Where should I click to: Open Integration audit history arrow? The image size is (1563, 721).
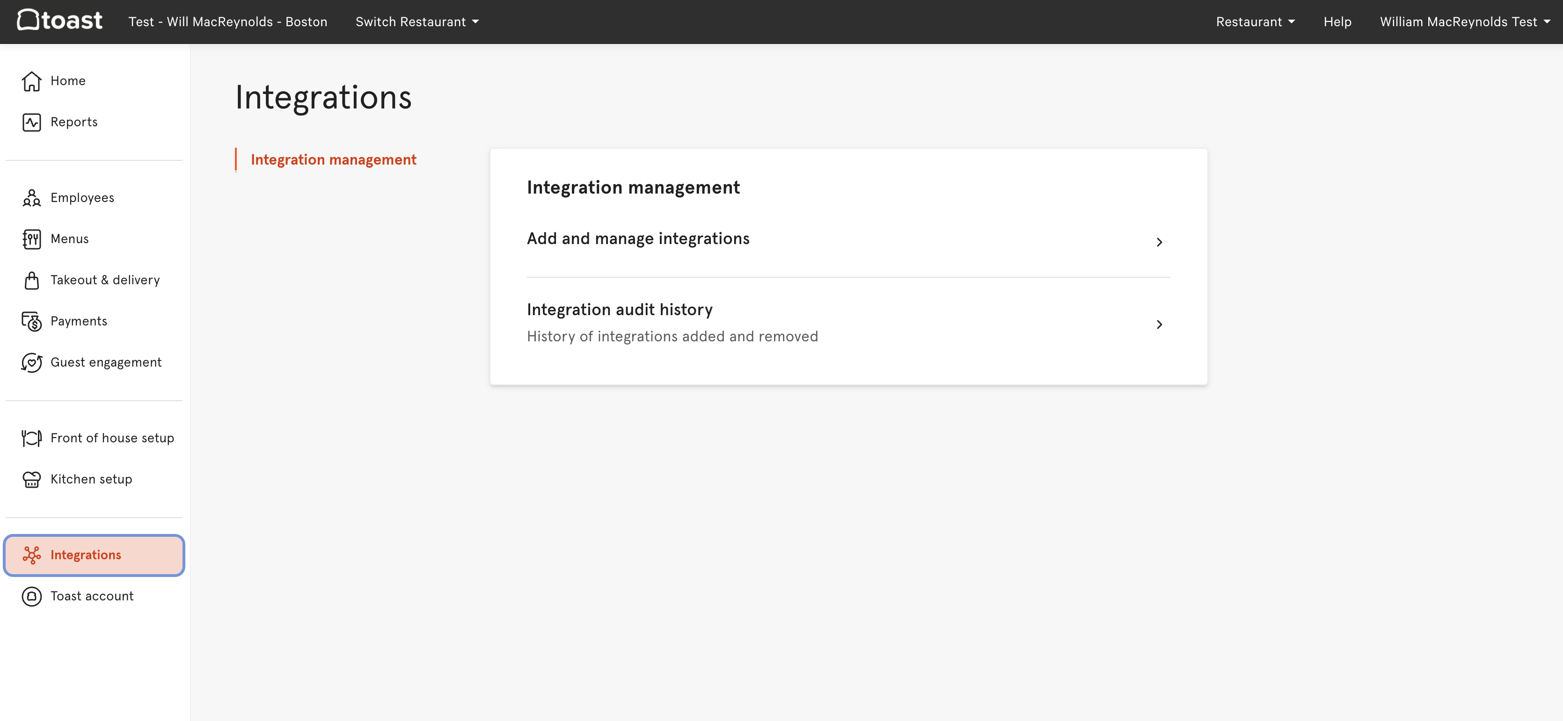coord(1158,324)
